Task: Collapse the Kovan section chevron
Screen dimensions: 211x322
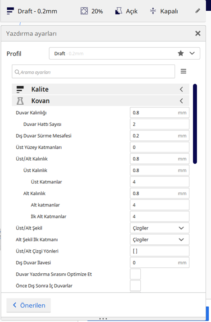Action: point(181,101)
